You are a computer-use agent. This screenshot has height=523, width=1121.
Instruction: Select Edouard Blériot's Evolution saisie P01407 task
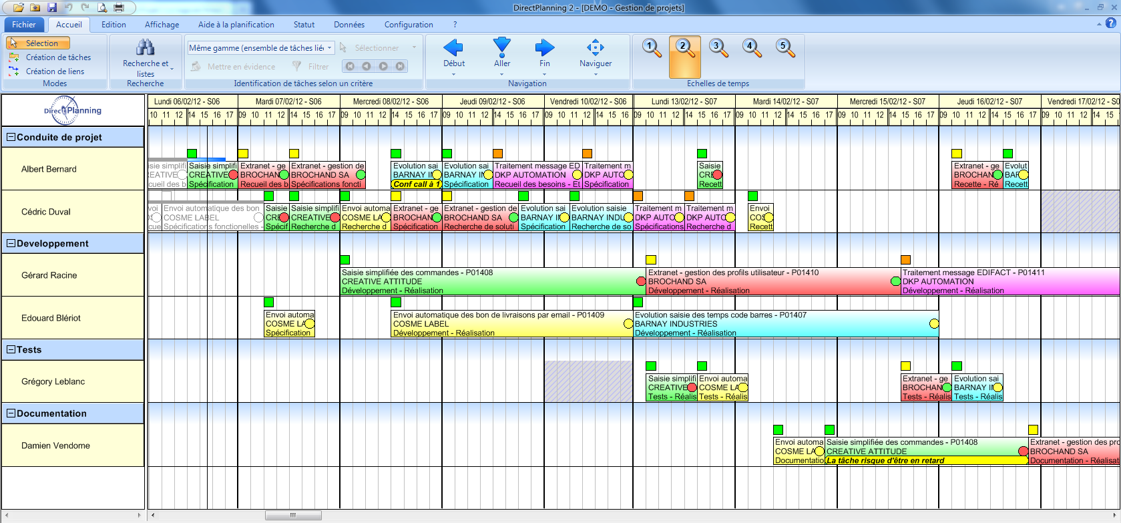[786, 324]
